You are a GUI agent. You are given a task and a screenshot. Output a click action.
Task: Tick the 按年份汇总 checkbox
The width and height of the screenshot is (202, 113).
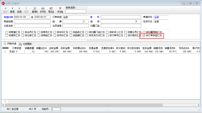[55, 32]
